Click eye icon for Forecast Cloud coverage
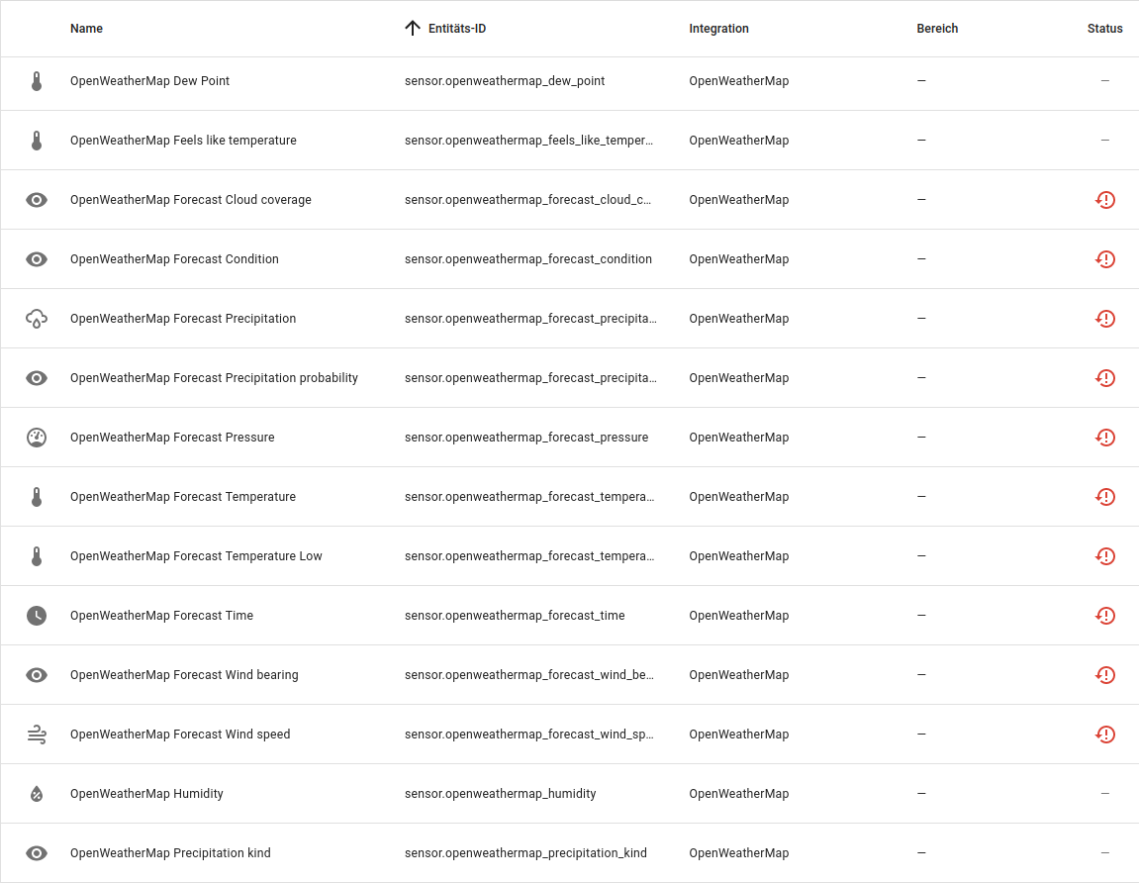The height and width of the screenshot is (883, 1139). pyautogui.click(x=37, y=200)
